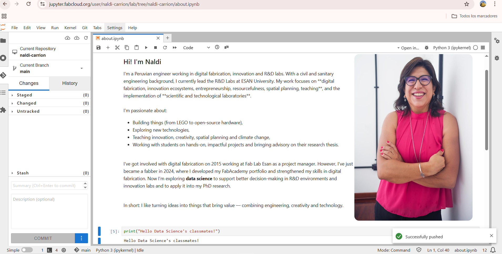
Task: Click the COMMIT button
Action: [x=43, y=238]
